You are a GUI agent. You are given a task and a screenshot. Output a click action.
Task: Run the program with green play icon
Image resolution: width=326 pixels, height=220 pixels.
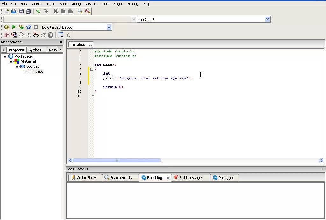pos(14,27)
